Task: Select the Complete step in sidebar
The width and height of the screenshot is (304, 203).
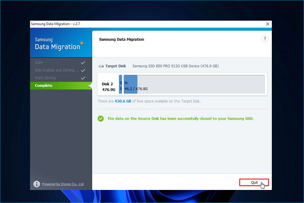Action: (x=61, y=86)
